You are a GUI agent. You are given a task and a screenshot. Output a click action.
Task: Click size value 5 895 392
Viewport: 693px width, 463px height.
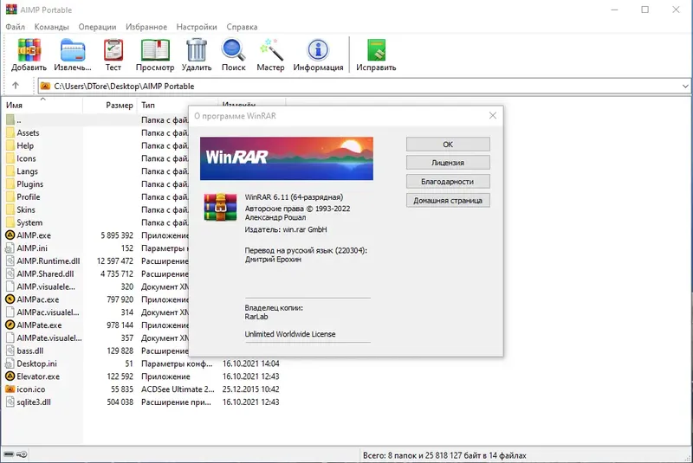pos(117,235)
